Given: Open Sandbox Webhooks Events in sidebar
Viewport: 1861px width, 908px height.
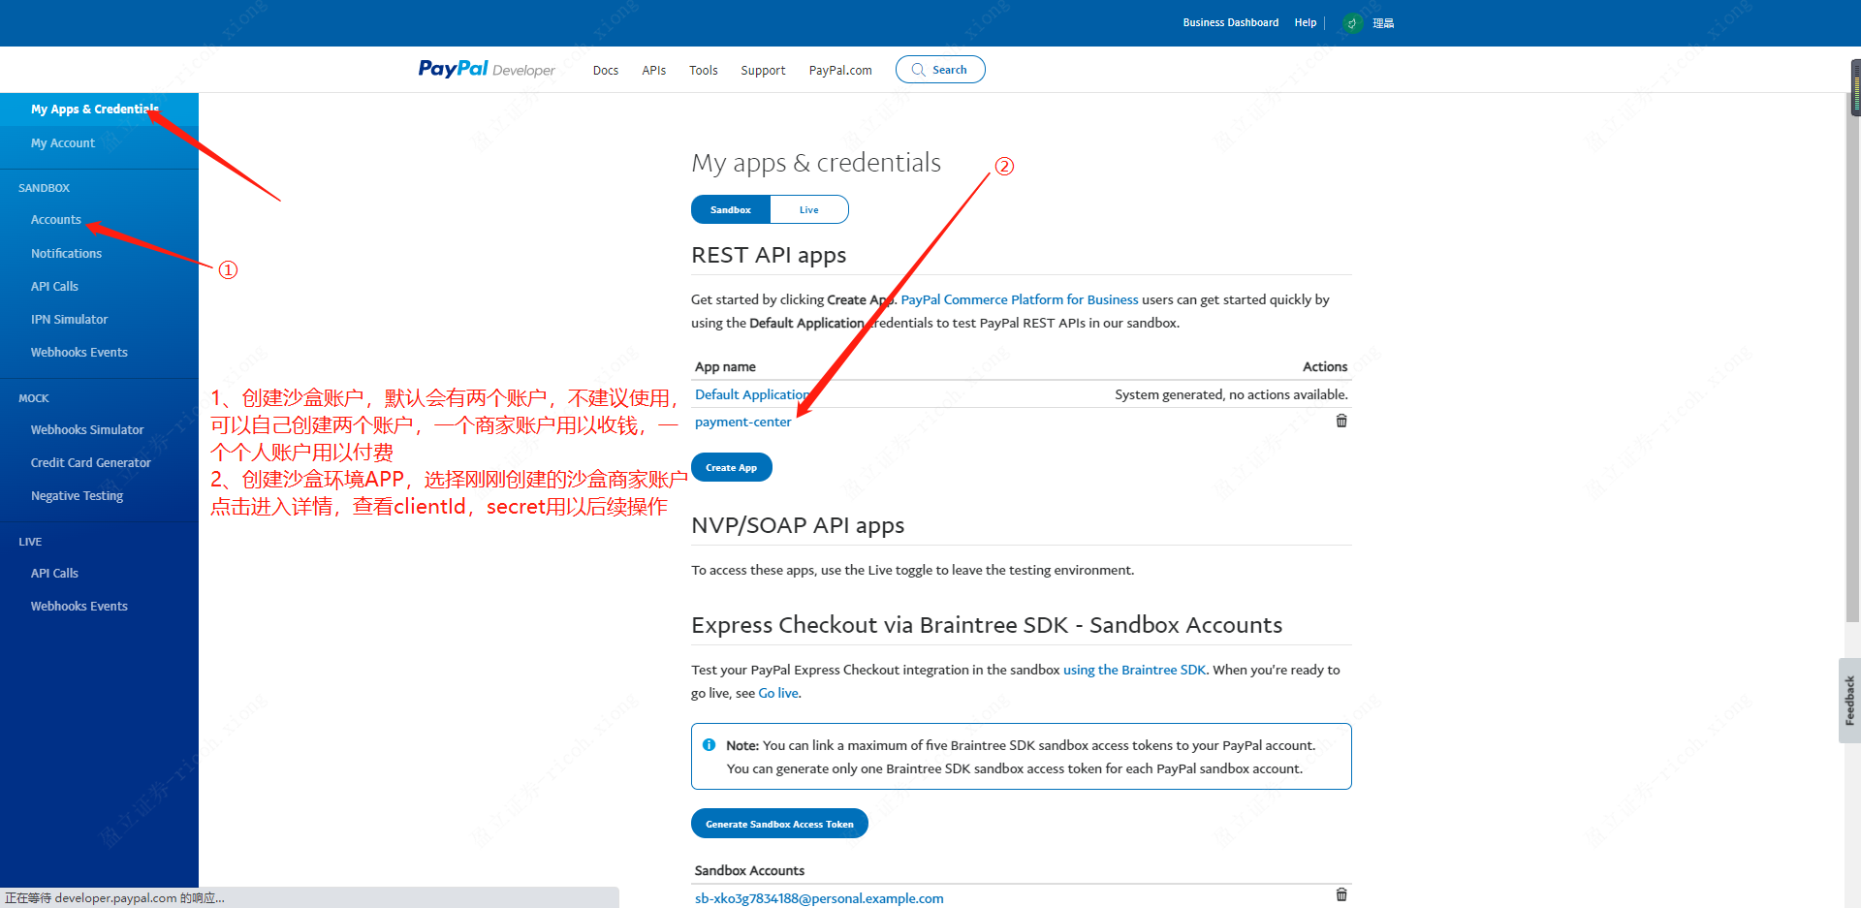Looking at the screenshot, I should coord(79,352).
